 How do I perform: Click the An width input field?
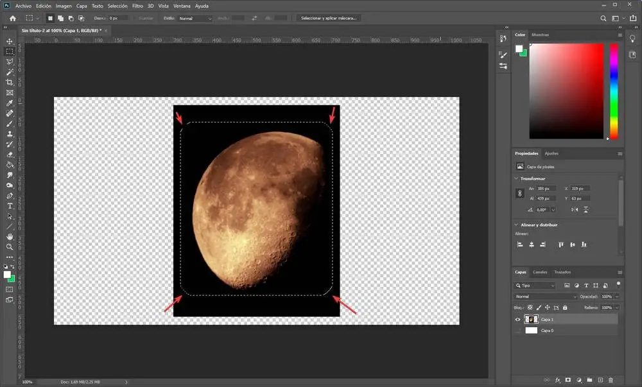547,189
